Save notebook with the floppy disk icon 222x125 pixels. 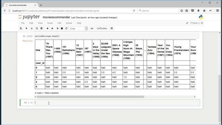21,28
